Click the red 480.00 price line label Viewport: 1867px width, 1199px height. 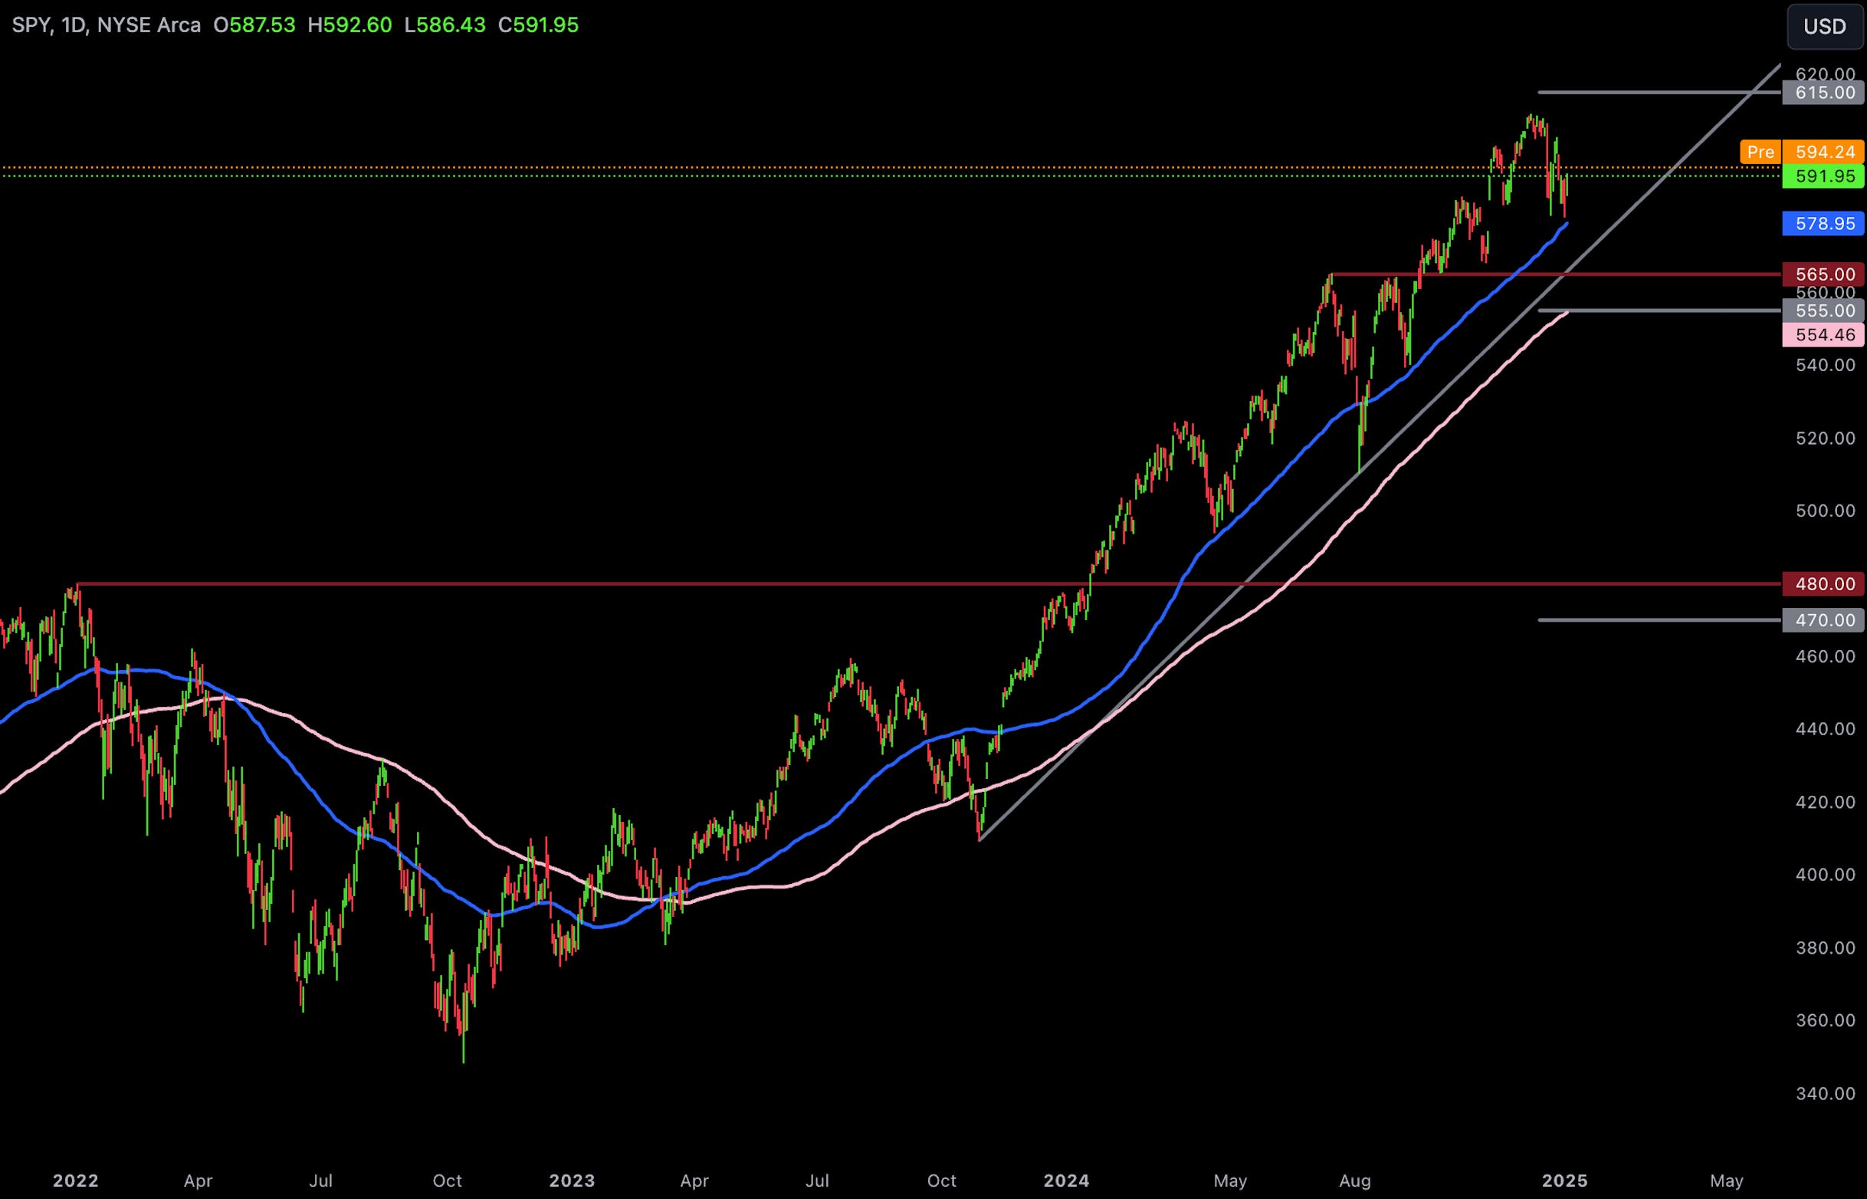1823,584
